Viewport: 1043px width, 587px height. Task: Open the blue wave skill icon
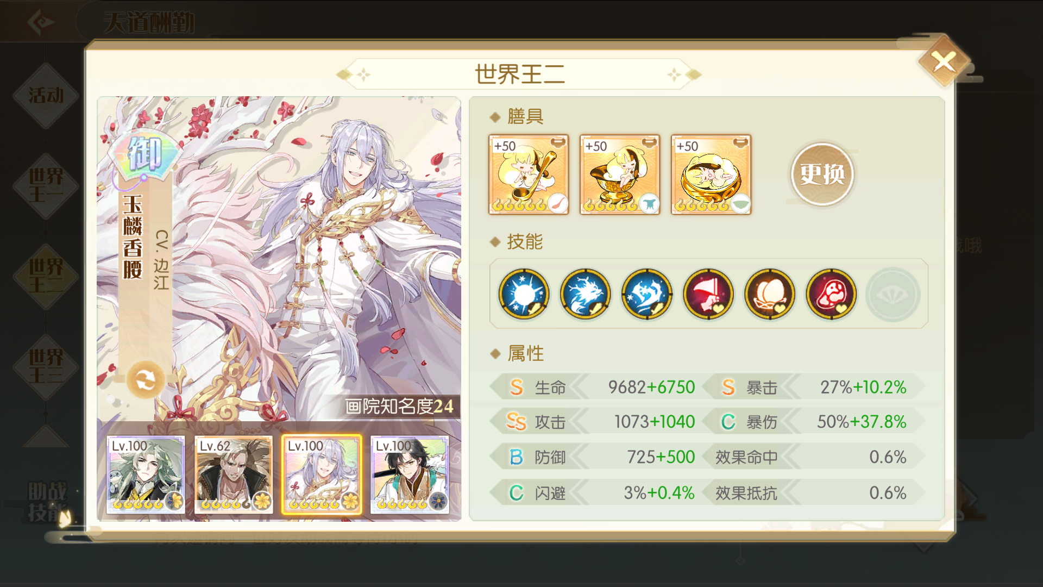[x=646, y=294]
